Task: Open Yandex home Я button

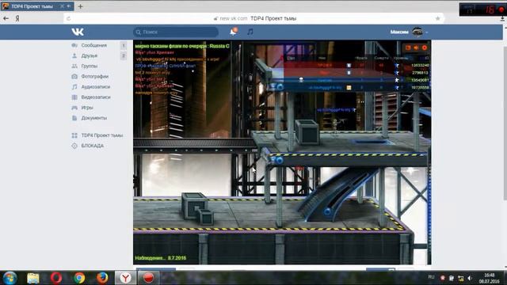Action: [17, 18]
